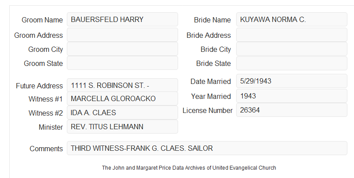Focus the Year Married field showing 1943
The image size is (354, 178).
pos(292,96)
